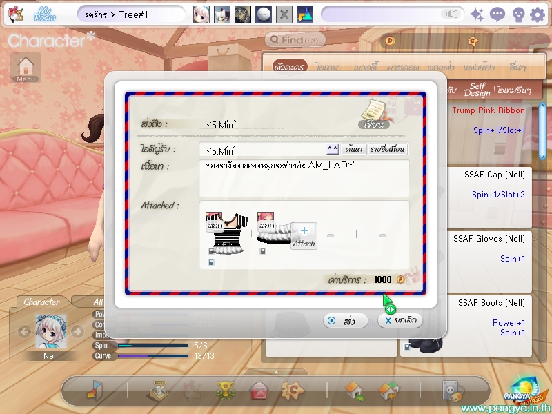Select the white cat caddie slot icon
552x414 pixels.
(222, 14)
